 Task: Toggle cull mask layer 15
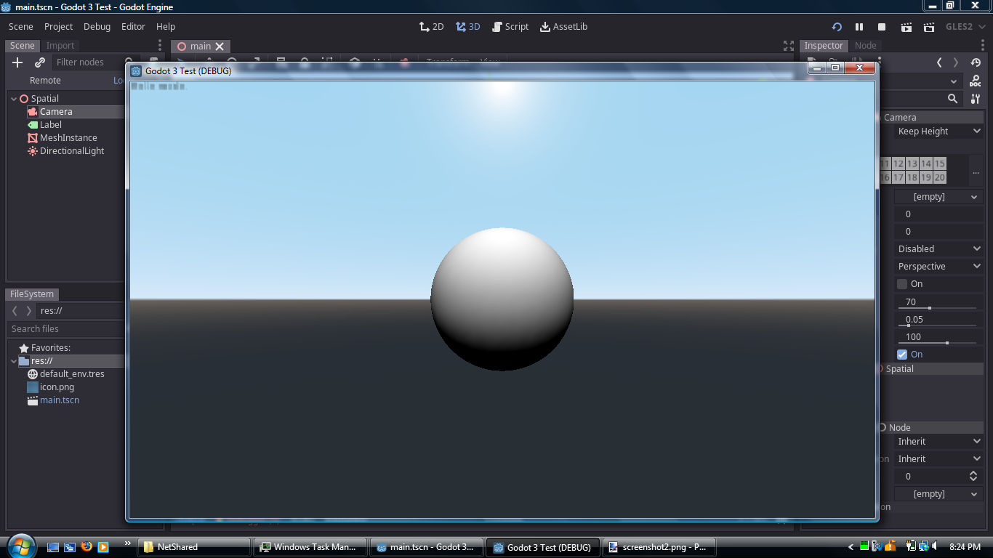click(940, 163)
